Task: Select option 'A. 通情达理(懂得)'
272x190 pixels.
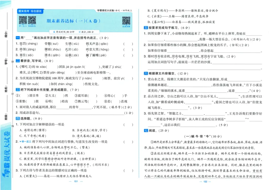Action: (33, 130)
